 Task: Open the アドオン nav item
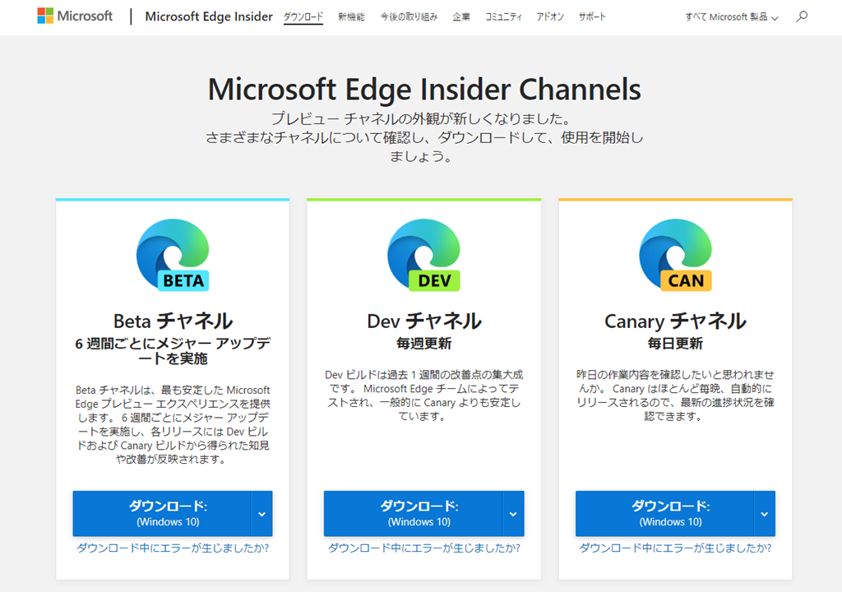click(x=550, y=16)
